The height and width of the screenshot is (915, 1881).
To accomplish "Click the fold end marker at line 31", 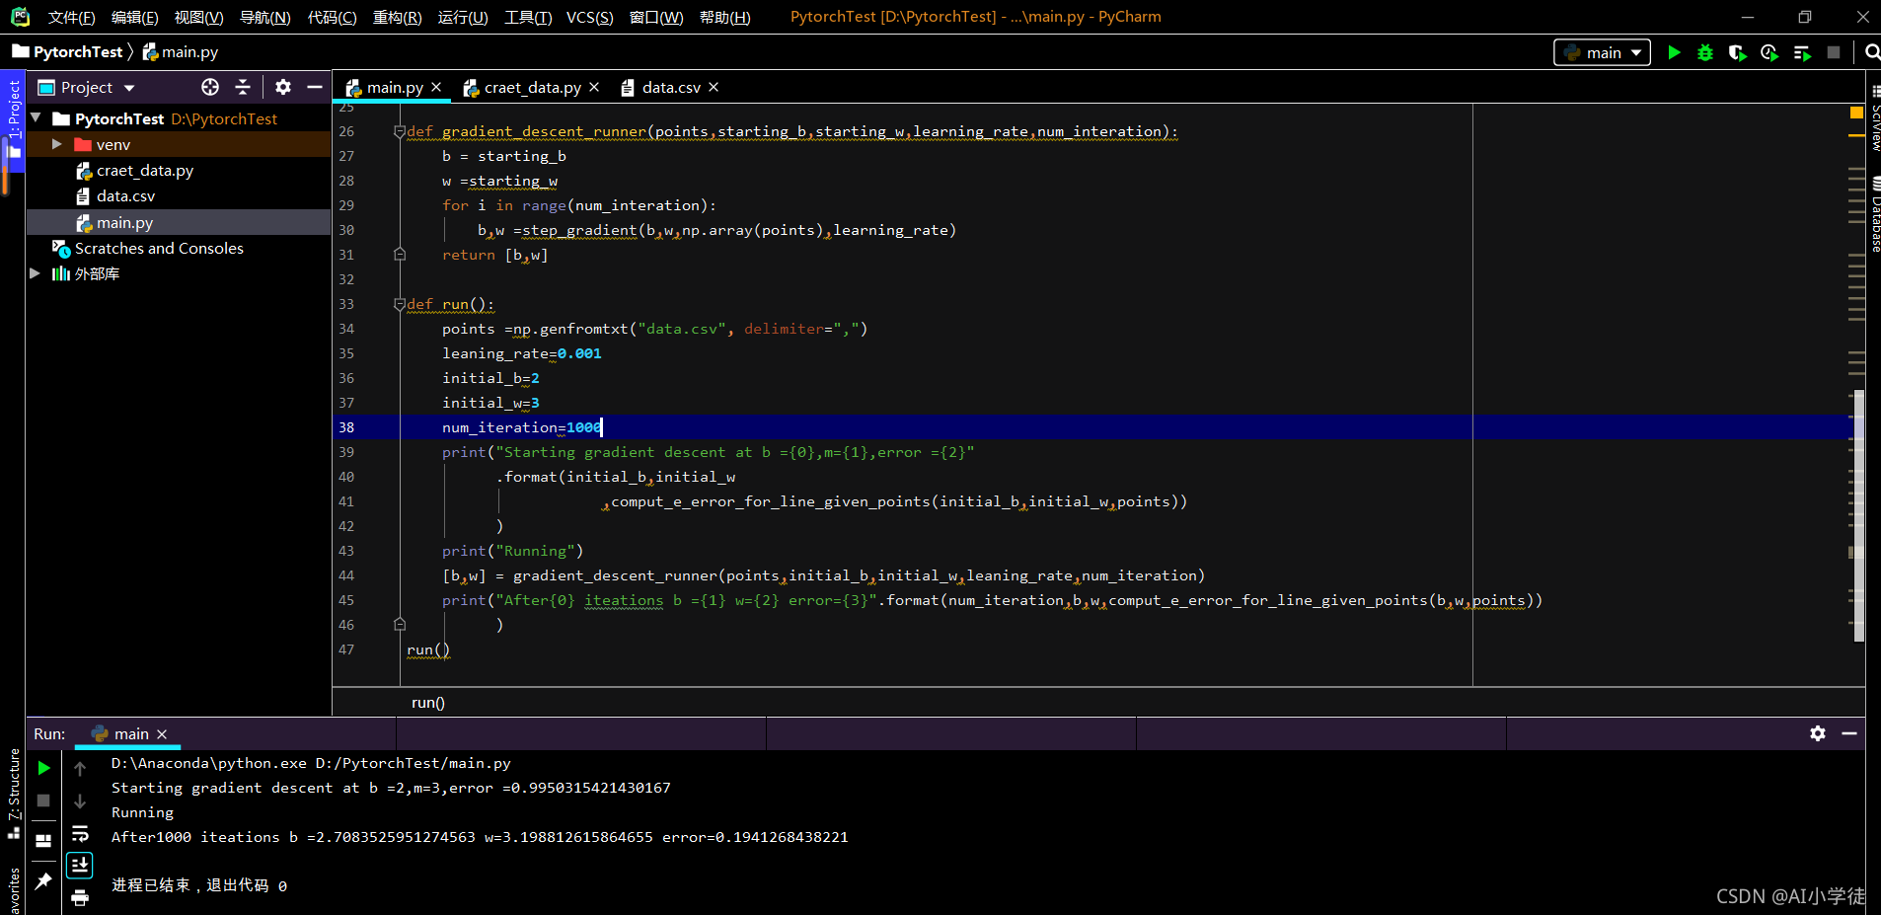I will click(400, 255).
